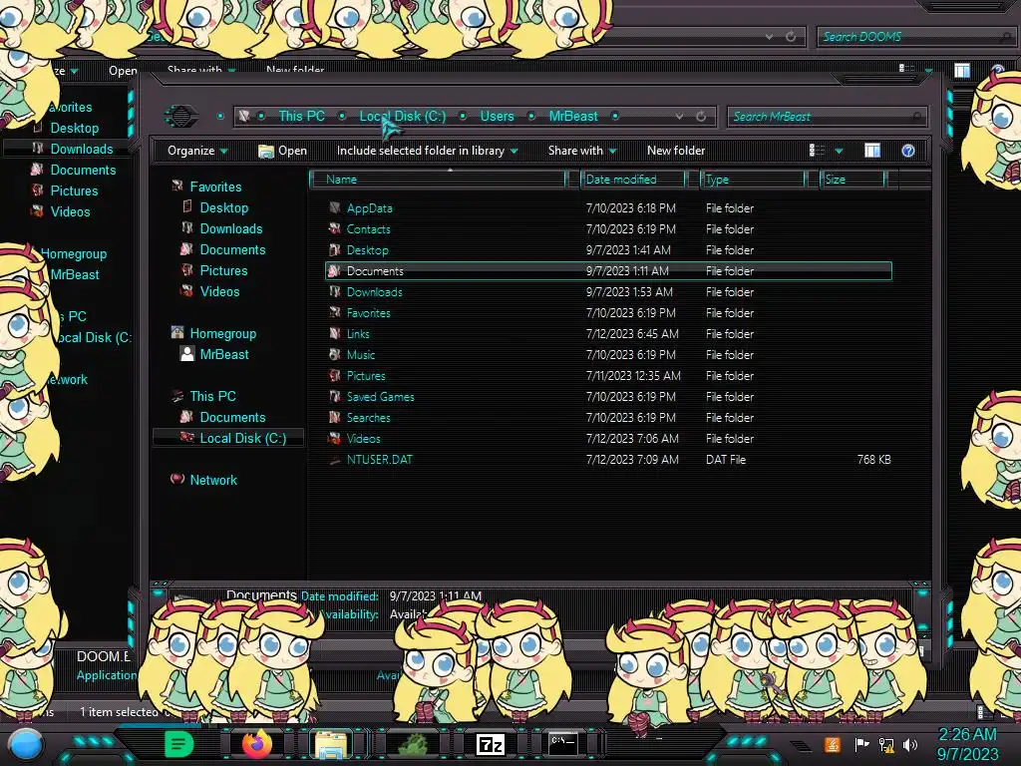Image resolution: width=1021 pixels, height=766 pixels.
Task: Select the Desktop folder in file list
Action: pos(367,250)
